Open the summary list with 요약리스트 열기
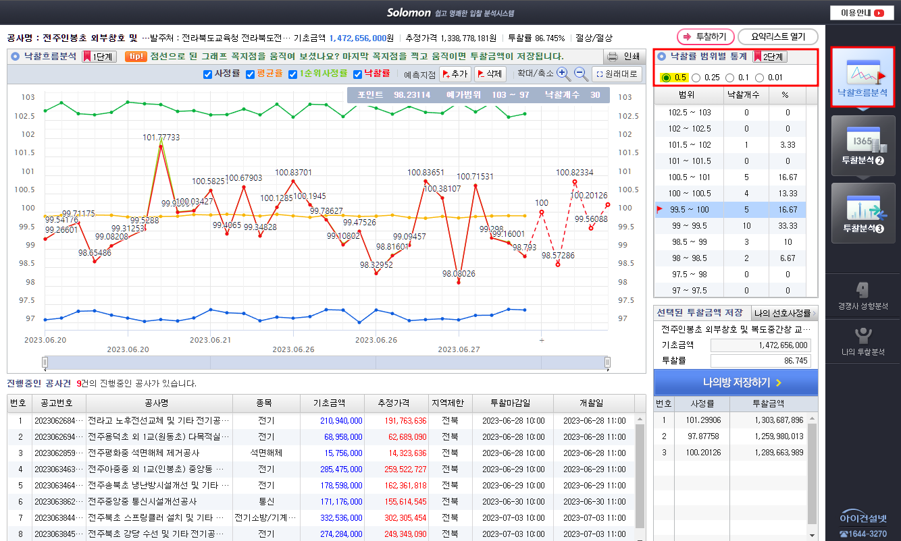The height and width of the screenshot is (541, 901). [x=777, y=36]
